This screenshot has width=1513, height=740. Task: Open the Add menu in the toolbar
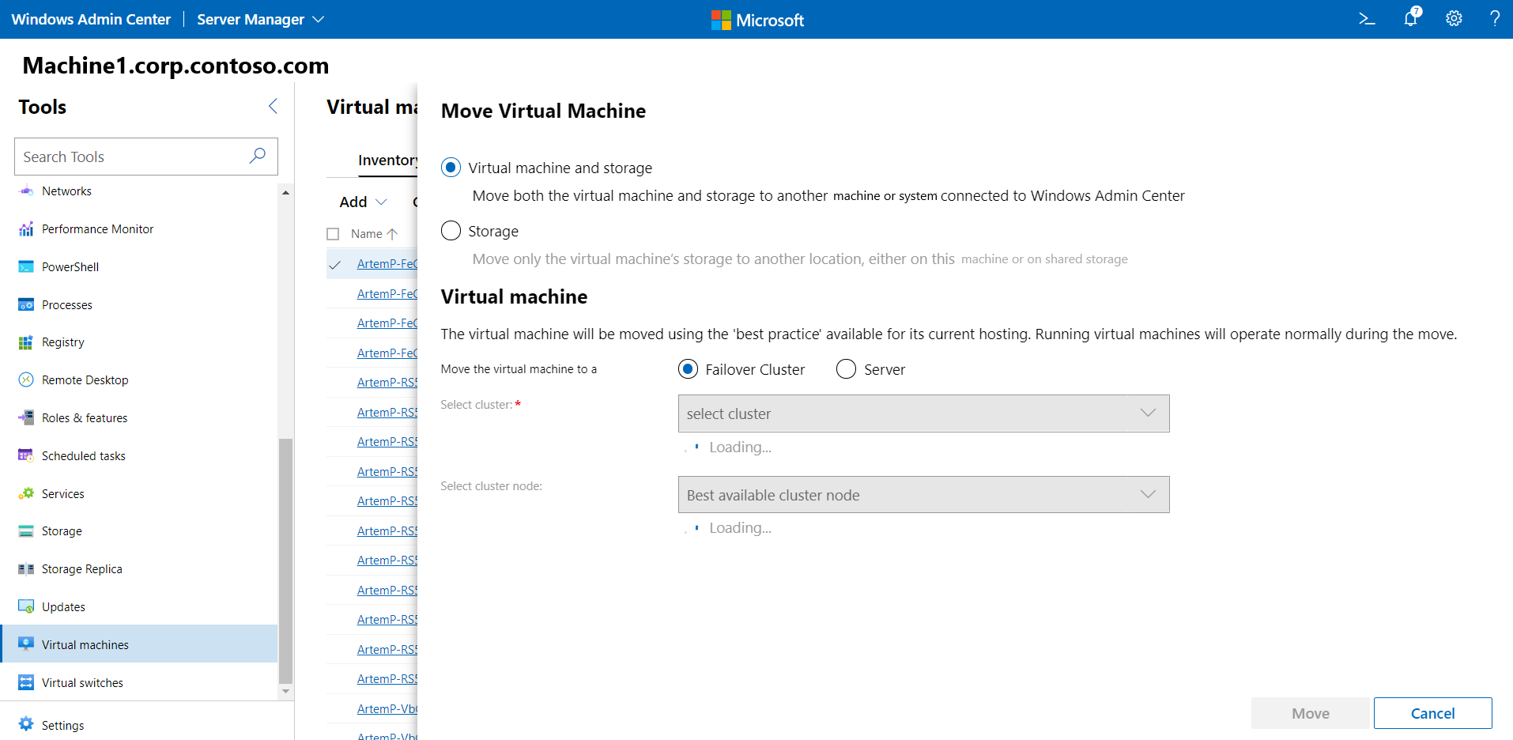click(x=363, y=202)
